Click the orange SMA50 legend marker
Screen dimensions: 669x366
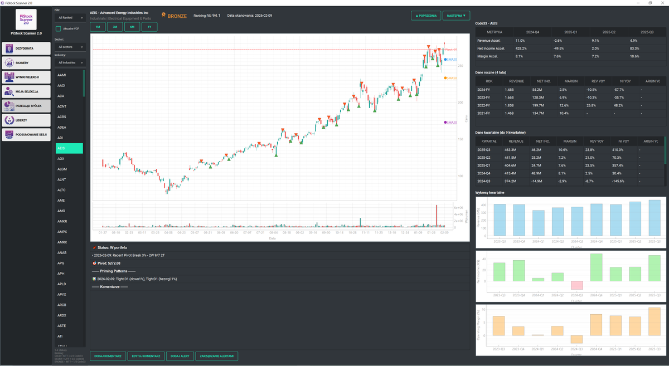tap(446, 78)
